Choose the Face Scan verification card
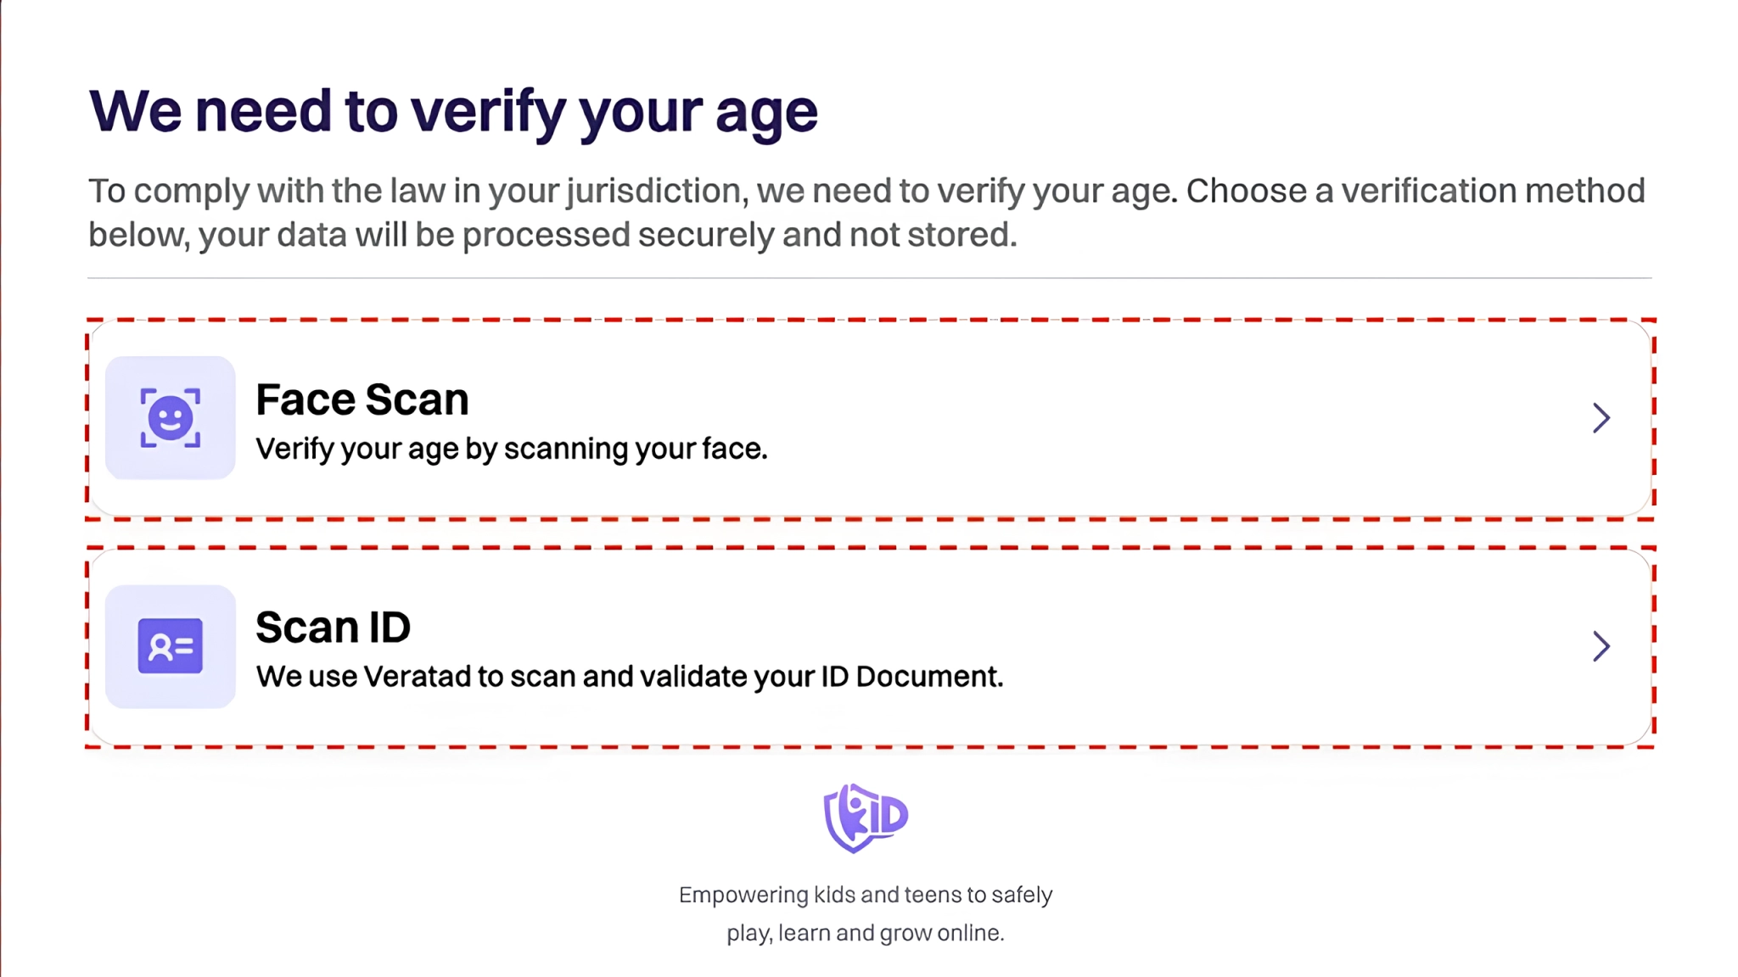The height and width of the screenshot is (977, 1738). (871, 419)
